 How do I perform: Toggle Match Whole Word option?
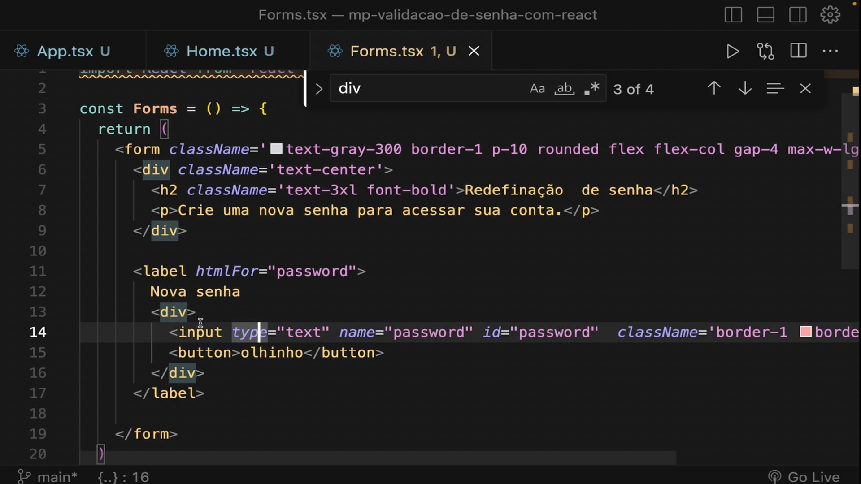[565, 88]
